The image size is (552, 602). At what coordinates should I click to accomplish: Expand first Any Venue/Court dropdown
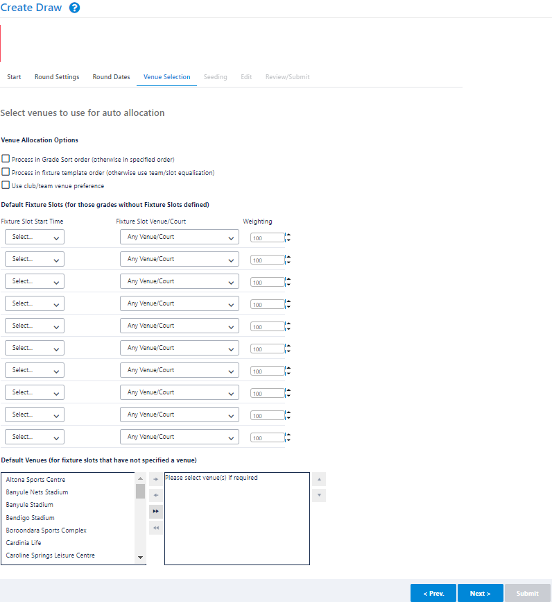180,237
